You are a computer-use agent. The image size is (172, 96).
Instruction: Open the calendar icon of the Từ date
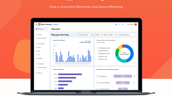[x=102, y=35]
